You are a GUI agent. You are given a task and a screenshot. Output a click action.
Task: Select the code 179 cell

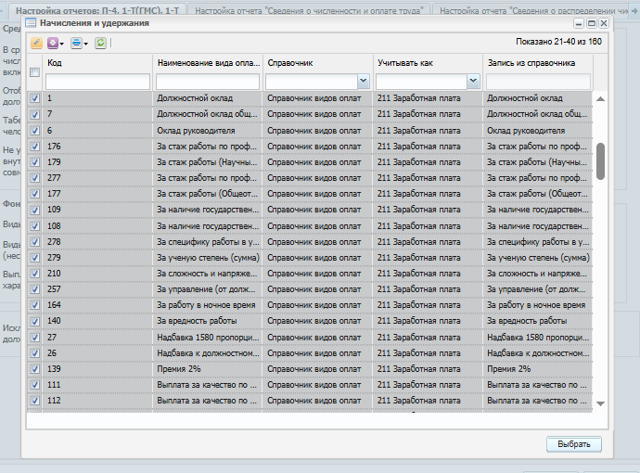point(97,162)
